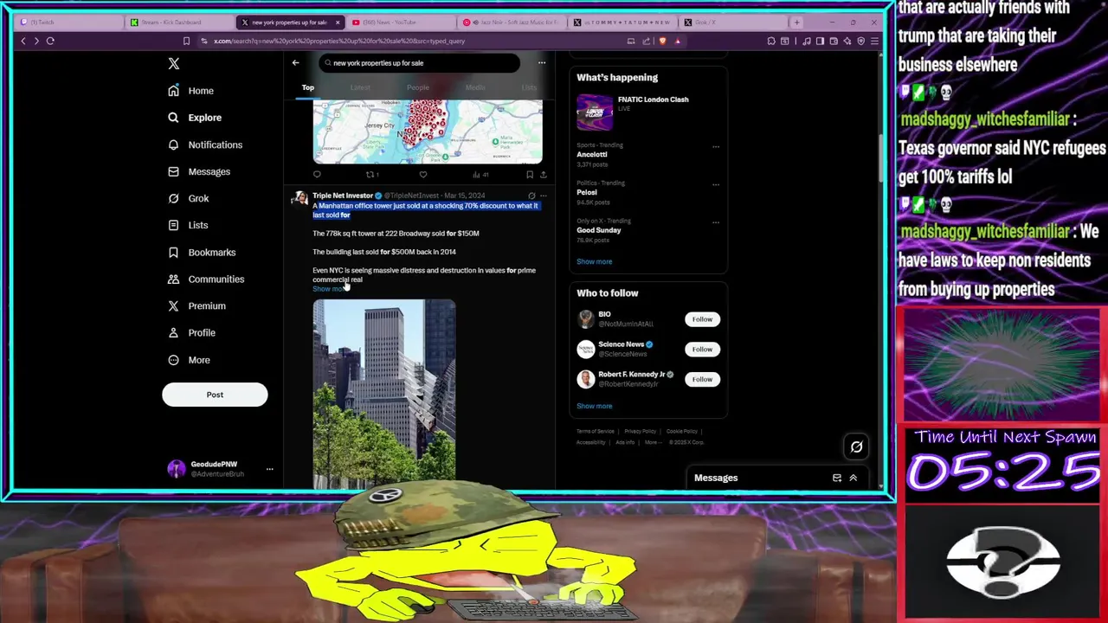Click Grok icon on Triple Net Investor post
1108x623 pixels.
pyautogui.click(x=531, y=196)
